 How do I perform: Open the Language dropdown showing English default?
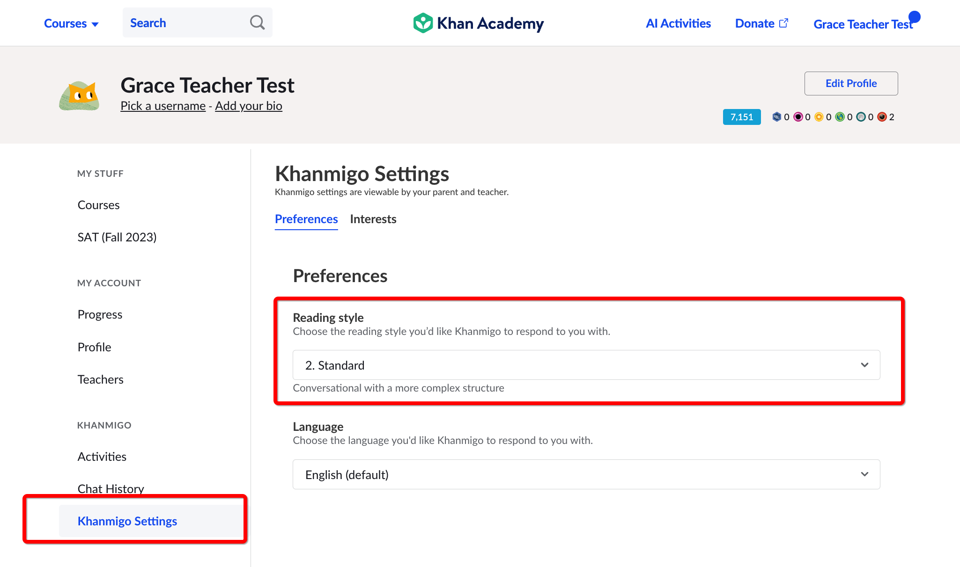586,474
